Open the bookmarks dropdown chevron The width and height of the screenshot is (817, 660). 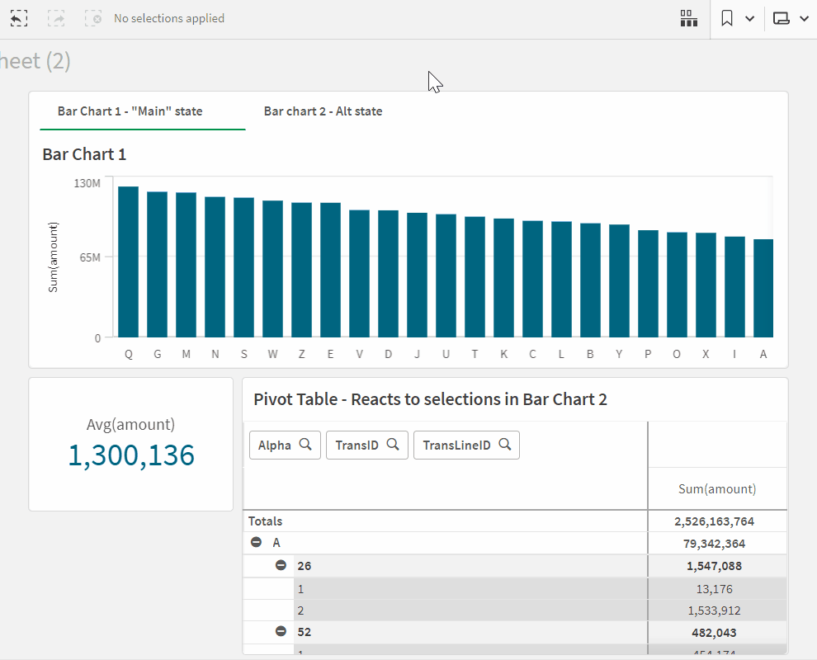point(749,18)
